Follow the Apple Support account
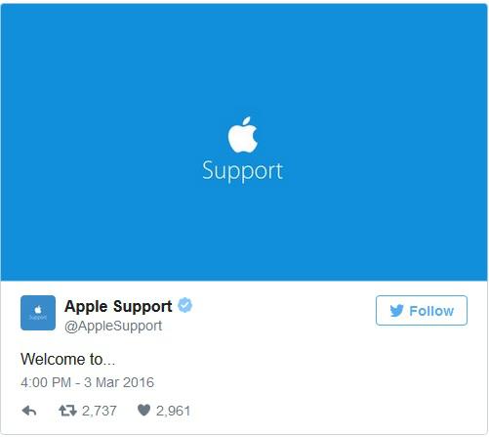Image resolution: width=489 pixels, height=437 pixels. point(422,311)
